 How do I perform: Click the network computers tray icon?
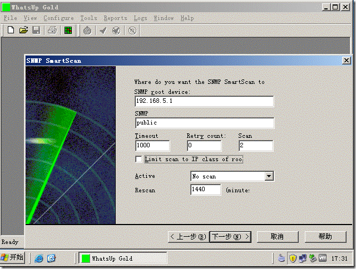(303, 258)
